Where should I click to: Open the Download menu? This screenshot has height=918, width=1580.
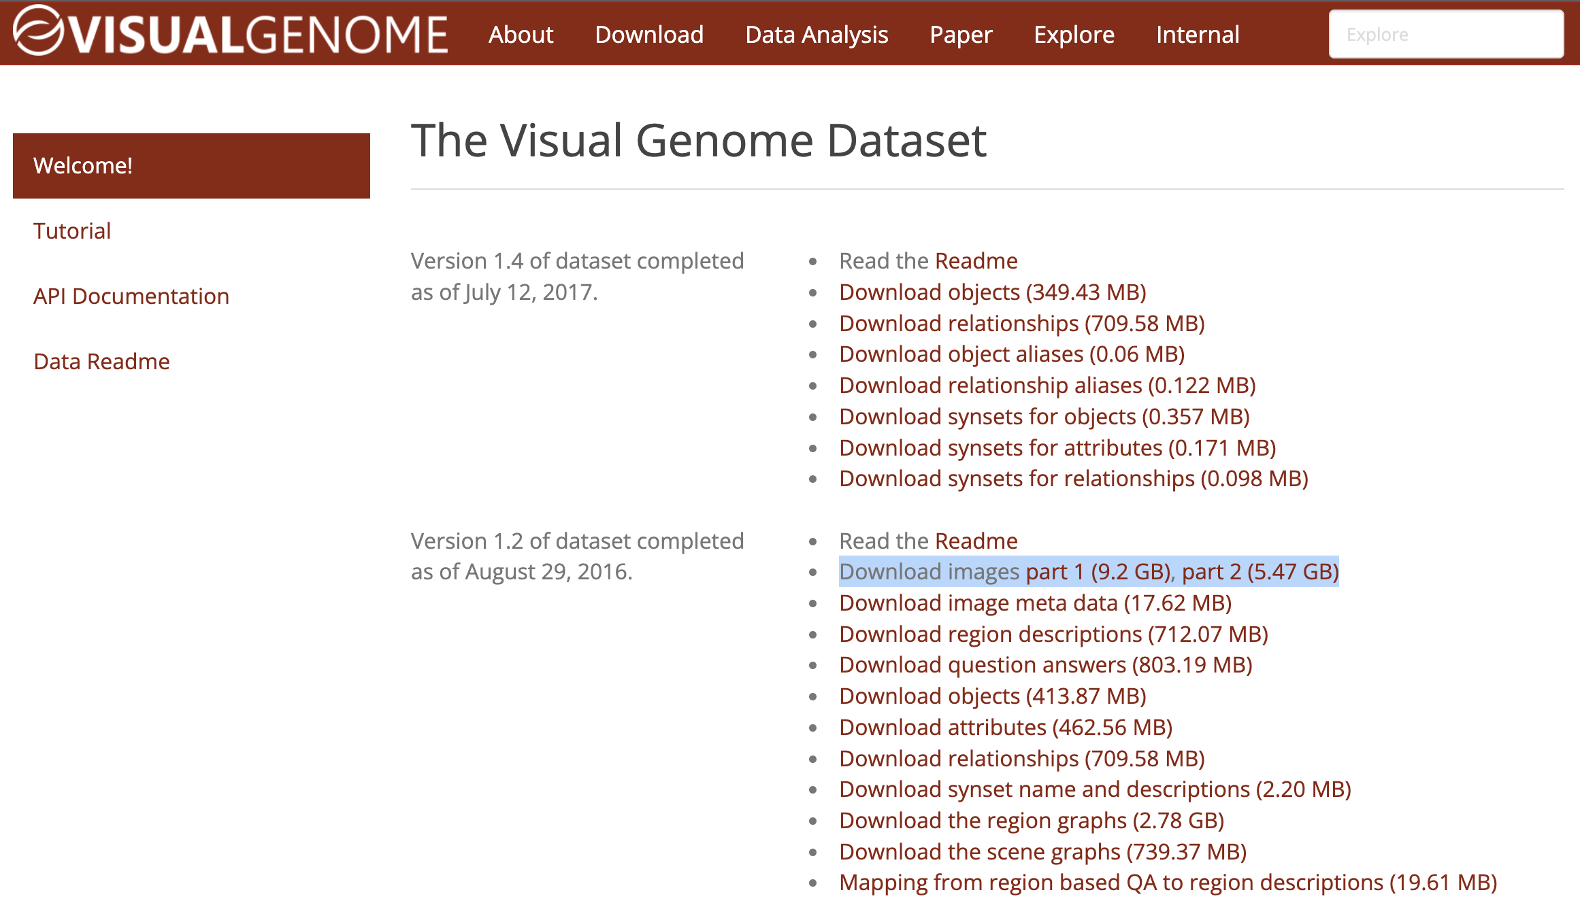pos(649,34)
